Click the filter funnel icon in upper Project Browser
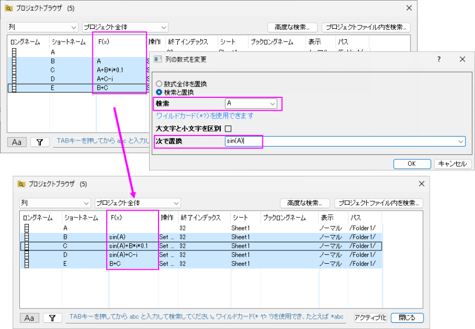Viewport: 475px width, 329px height. click(40, 142)
